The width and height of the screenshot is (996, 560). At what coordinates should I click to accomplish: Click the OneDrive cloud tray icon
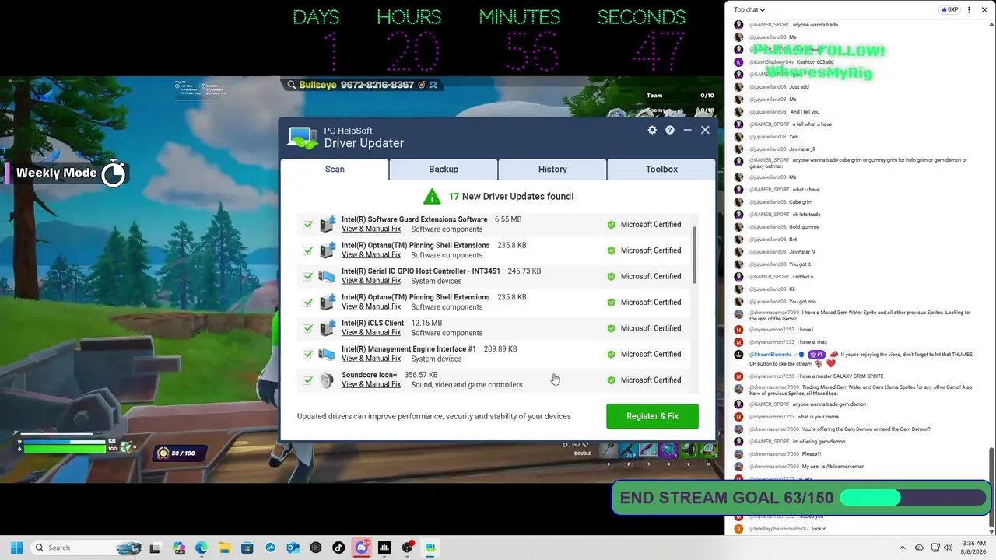point(919,548)
